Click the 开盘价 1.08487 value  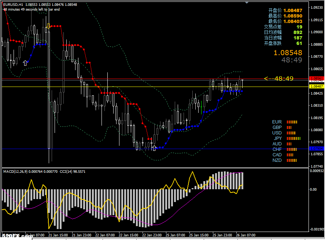[293, 10]
